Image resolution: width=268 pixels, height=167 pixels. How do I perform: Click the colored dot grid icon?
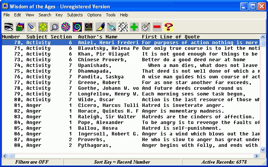click(x=89, y=27)
